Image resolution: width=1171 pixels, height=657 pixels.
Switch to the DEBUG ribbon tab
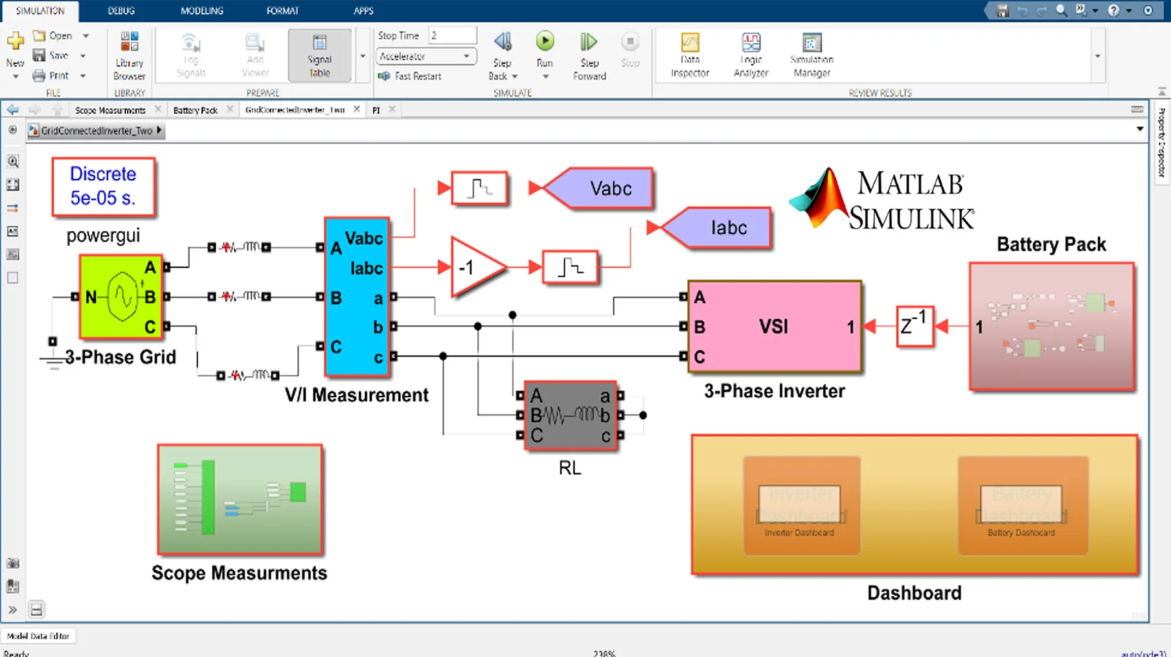(x=121, y=11)
